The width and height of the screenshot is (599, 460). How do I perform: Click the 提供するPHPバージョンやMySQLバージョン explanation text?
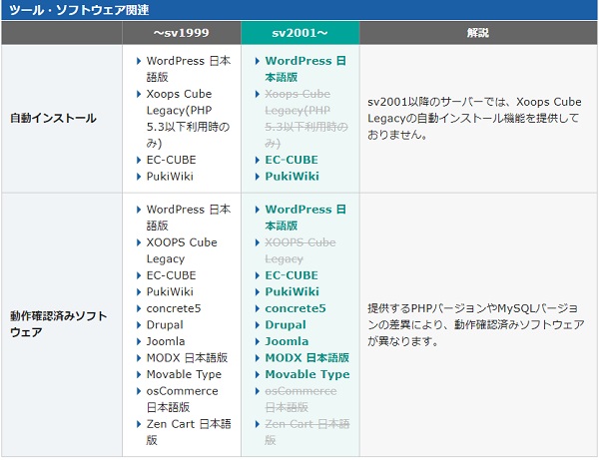coord(475,324)
